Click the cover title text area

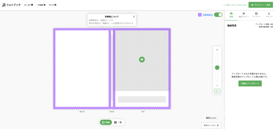pos(142,99)
